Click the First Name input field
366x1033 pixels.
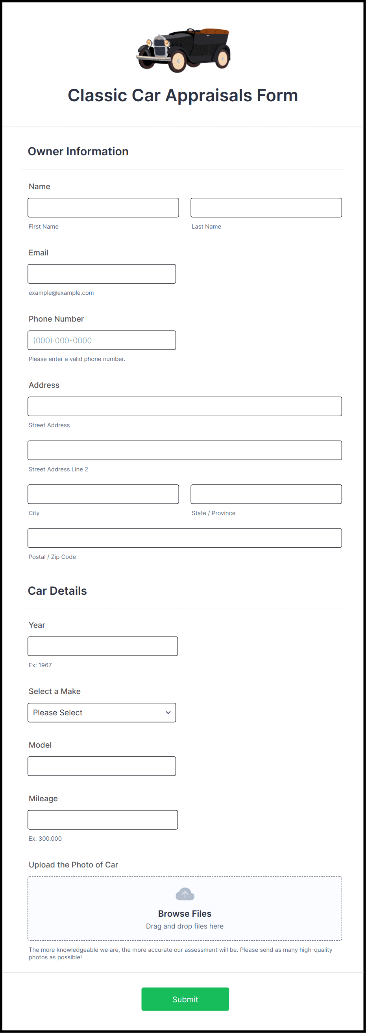tap(103, 207)
